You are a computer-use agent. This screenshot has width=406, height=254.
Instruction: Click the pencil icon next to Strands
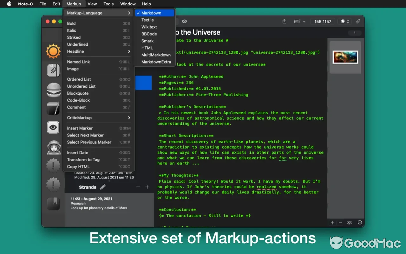tap(103, 187)
